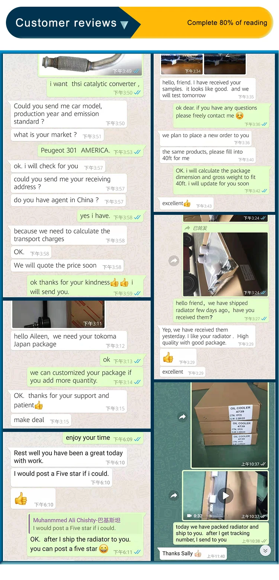Play the 0:32 radiator video
279x580 pixels.
[225, 496]
